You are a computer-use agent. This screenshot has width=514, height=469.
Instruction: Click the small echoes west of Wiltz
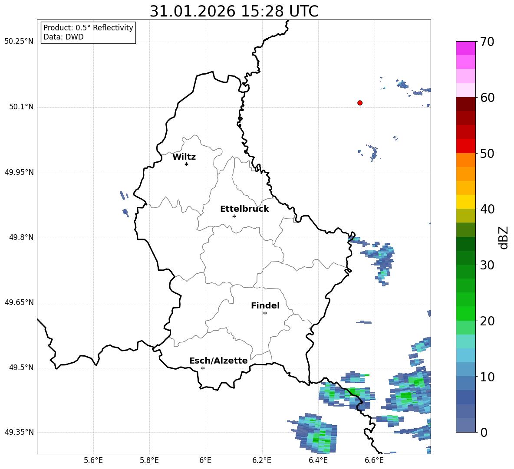124,204
